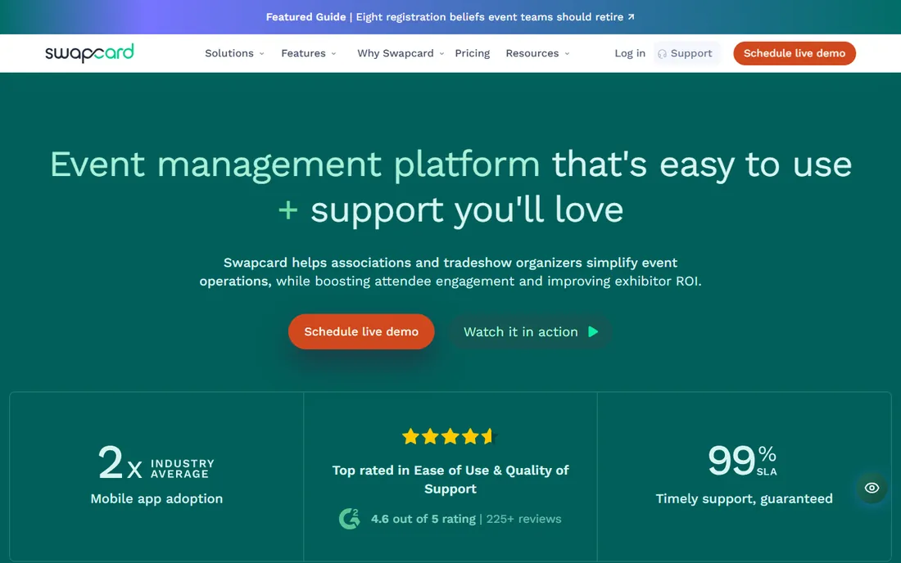The height and width of the screenshot is (563, 901).
Task: Click the Log in link
Action: tap(630, 53)
